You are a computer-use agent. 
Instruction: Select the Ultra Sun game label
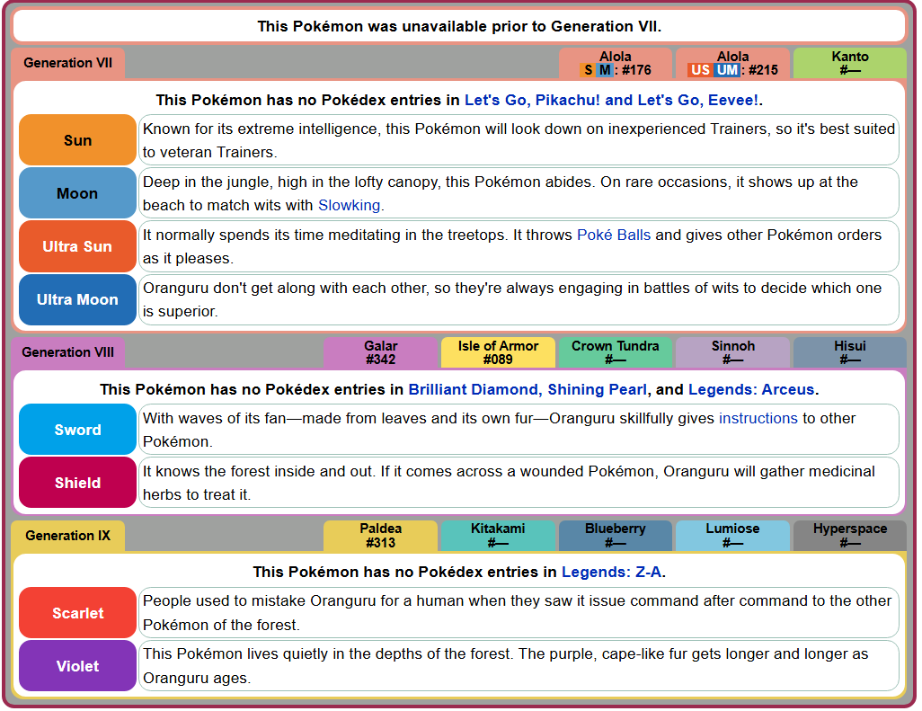[x=77, y=246]
